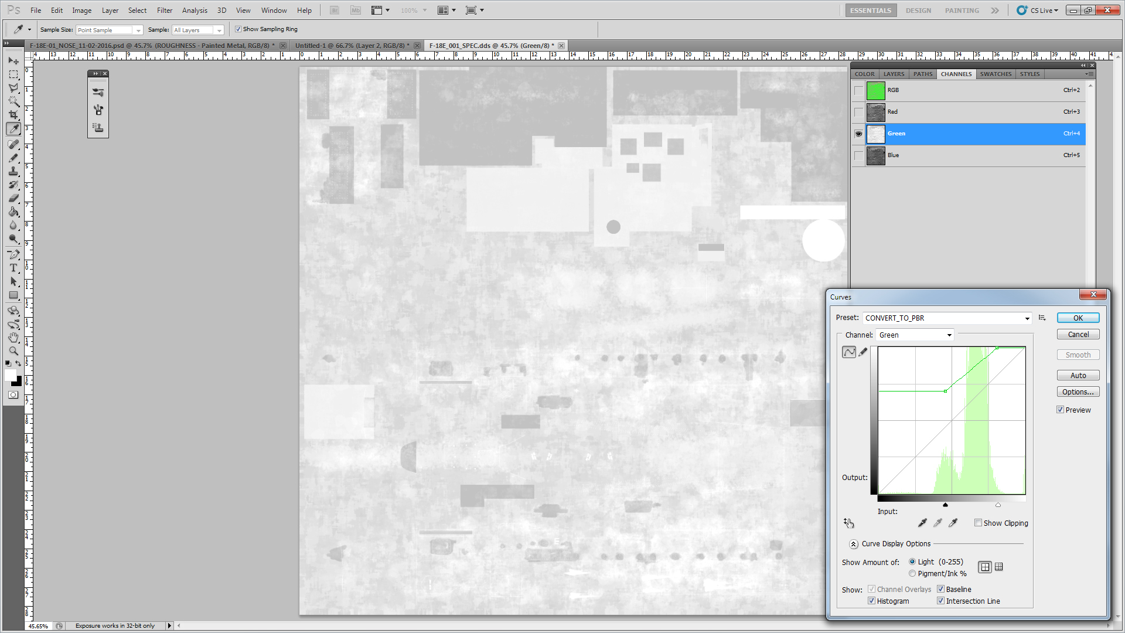Enable the Show Clipping checkbox
Image resolution: width=1125 pixels, height=633 pixels.
(978, 523)
